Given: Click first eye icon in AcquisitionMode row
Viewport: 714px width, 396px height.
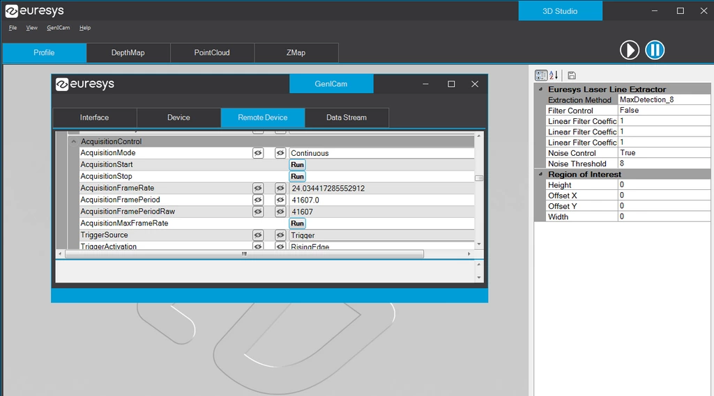Looking at the screenshot, I should [x=258, y=153].
